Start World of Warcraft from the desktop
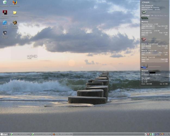The height and width of the screenshot is (136, 170). 15,23
